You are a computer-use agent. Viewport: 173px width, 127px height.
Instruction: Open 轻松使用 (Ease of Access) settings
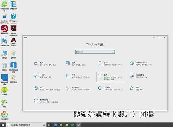coord(77,89)
